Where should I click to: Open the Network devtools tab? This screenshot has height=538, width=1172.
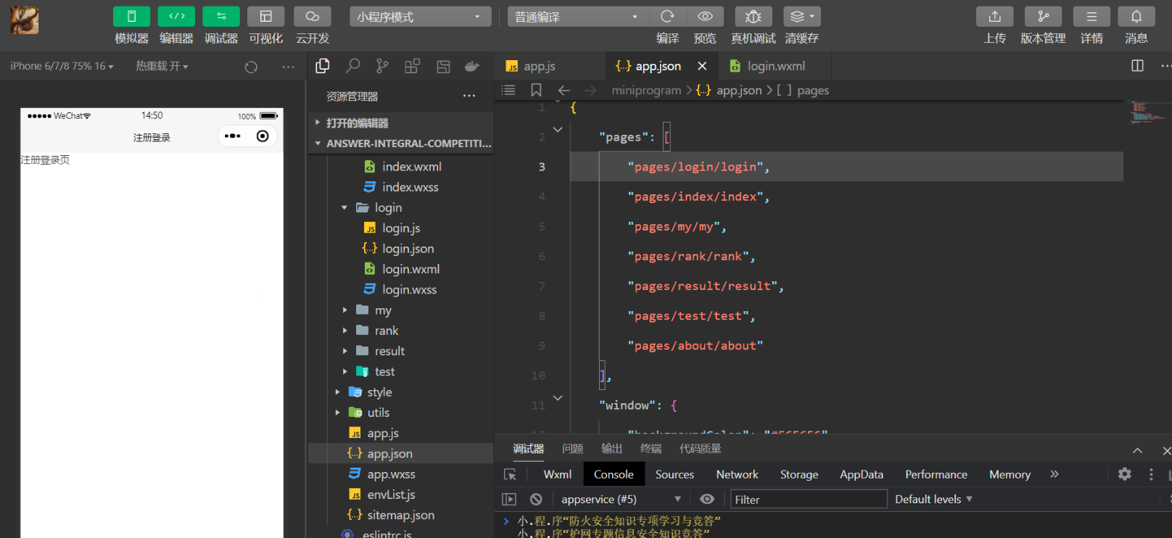pyautogui.click(x=737, y=474)
